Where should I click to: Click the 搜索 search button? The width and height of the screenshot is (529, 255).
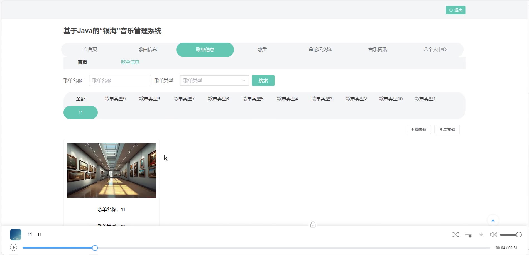pos(263,80)
